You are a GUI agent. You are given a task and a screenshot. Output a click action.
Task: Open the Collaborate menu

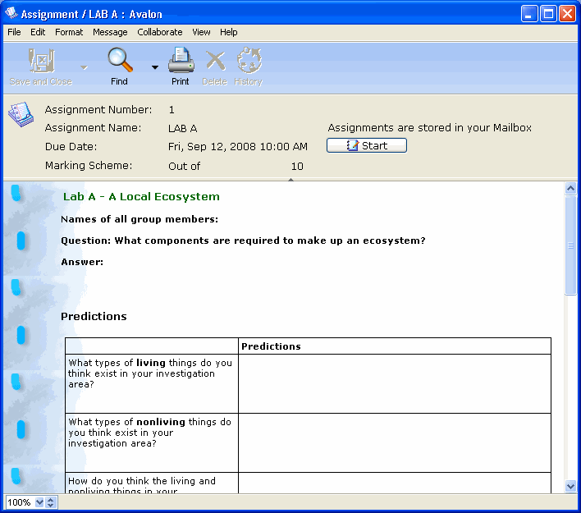click(x=160, y=32)
